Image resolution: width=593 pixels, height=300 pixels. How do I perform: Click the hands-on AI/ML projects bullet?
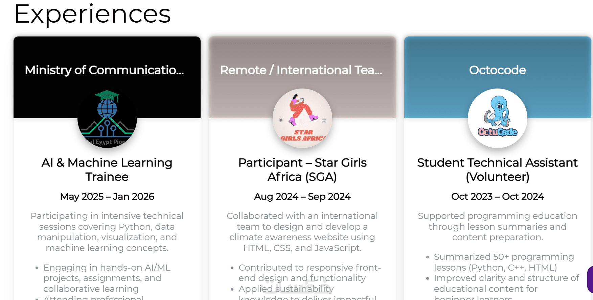pyautogui.click(x=107, y=278)
